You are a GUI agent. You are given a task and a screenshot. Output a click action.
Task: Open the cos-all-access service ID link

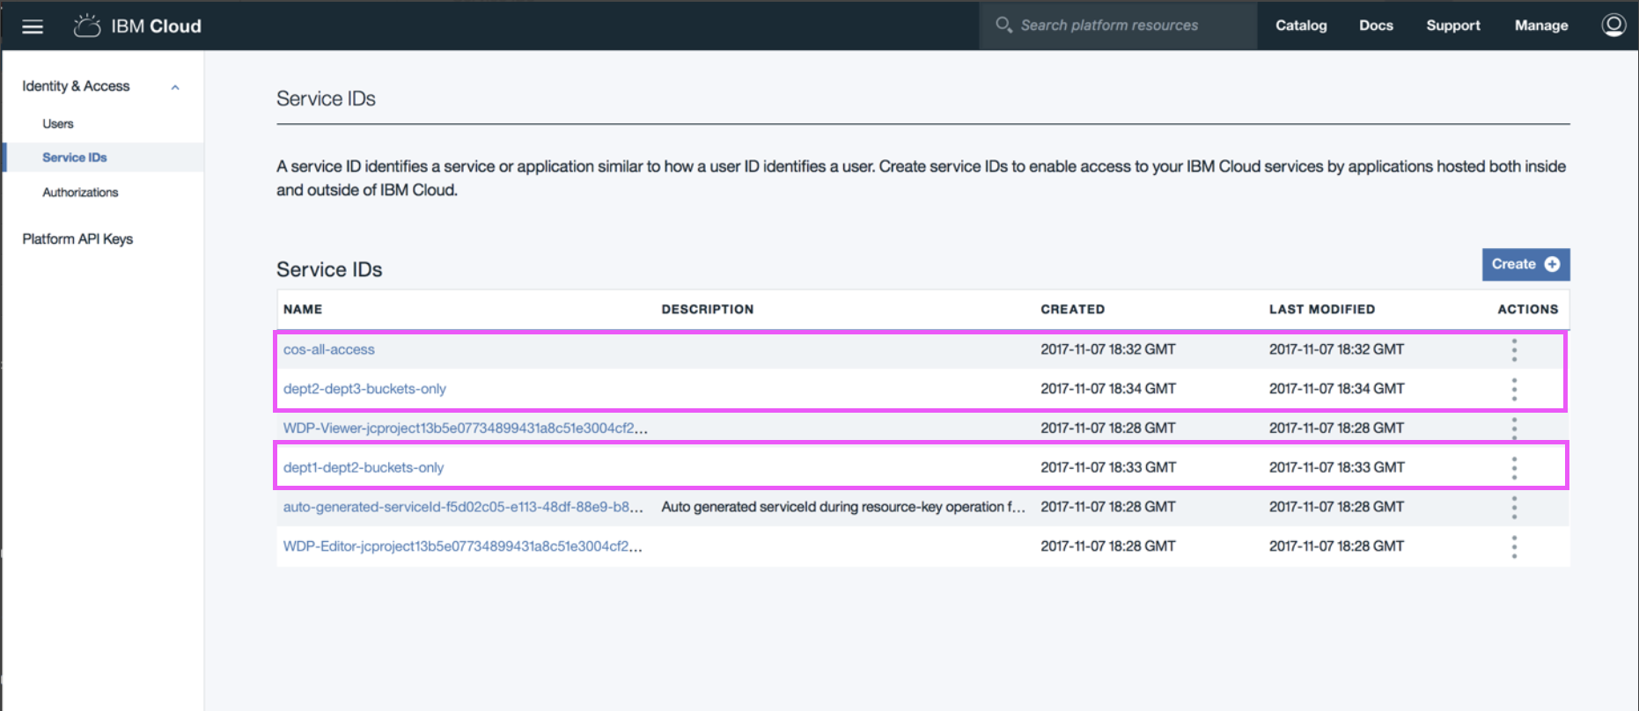pyautogui.click(x=328, y=349)
